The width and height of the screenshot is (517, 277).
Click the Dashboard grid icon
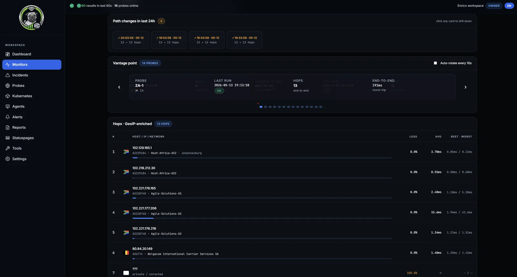(7, 54)
